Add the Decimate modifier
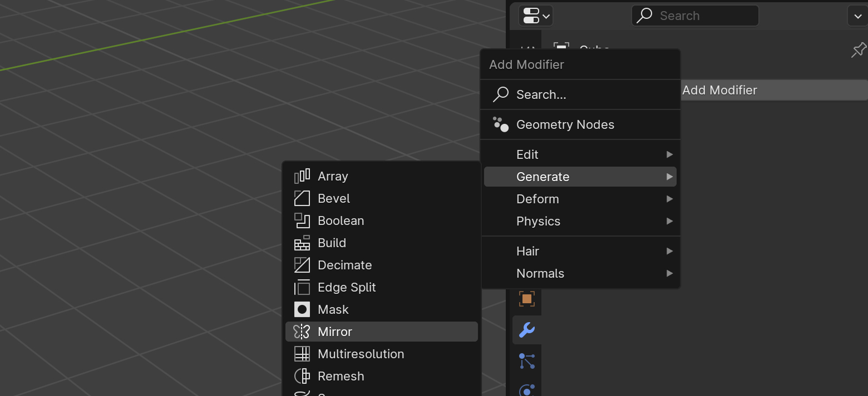This screenshot has height=396, width=868. pyautogui.click(x=382, y=265)
